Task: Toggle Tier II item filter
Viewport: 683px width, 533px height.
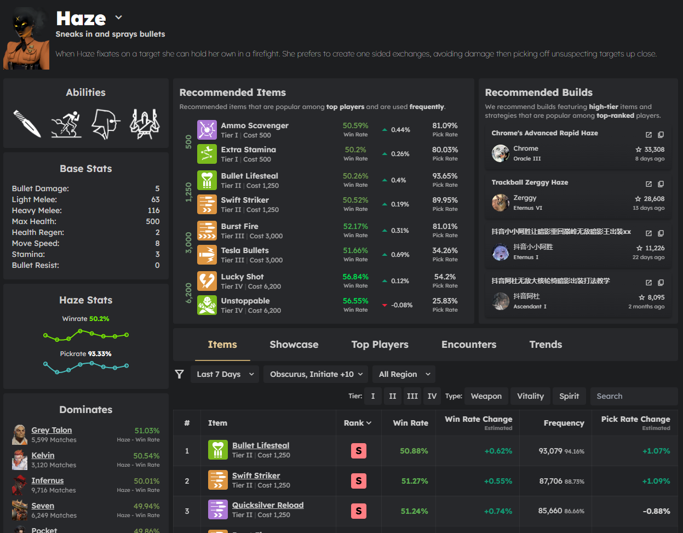Action: [392, 396]
